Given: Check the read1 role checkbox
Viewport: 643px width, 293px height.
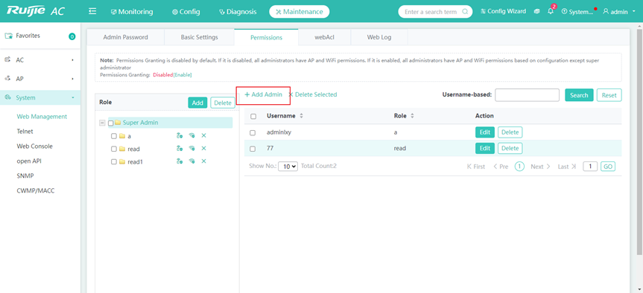Looking at the screenshot, I should tap(114, 161).
